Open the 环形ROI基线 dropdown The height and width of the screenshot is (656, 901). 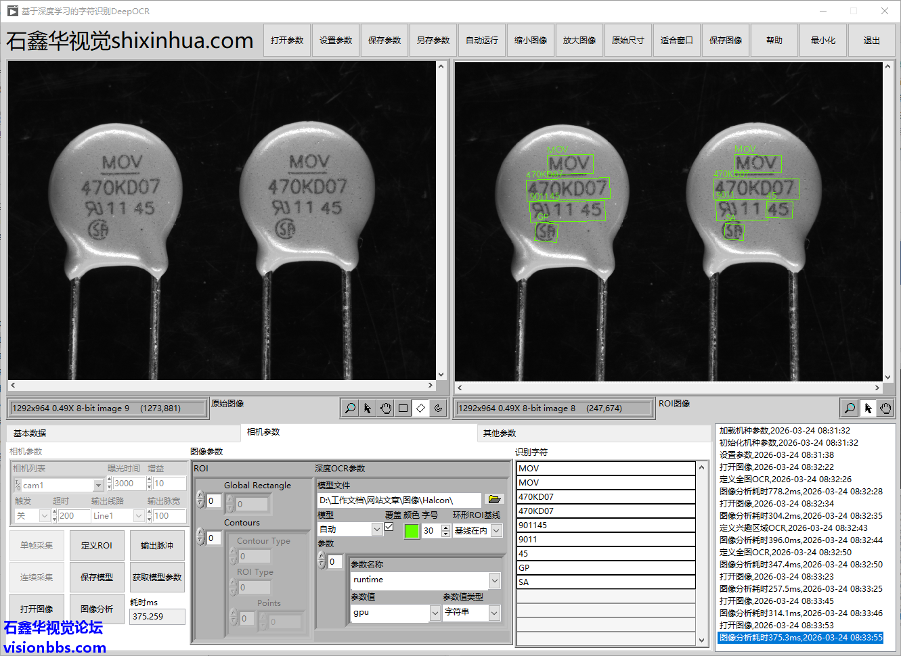pos(496,531)
